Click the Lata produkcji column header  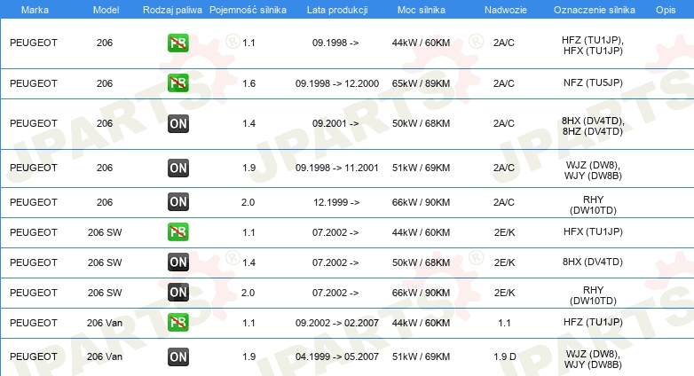click(x=337, y=10)
